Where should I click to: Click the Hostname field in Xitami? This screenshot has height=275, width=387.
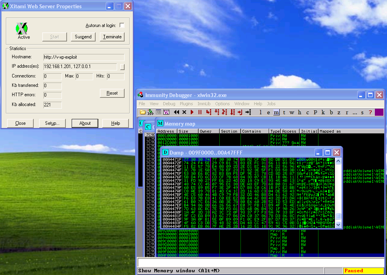coord(84,57)
